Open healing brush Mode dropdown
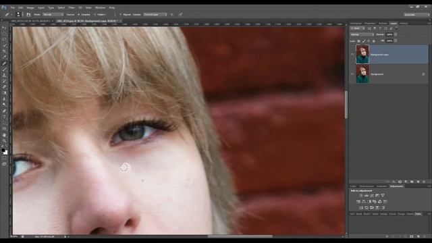 click(x=53, y=14)
